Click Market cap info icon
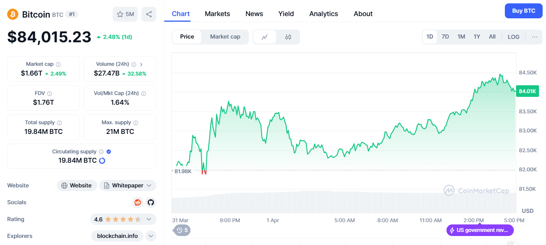The image size is (546, 245). [58, 64]
